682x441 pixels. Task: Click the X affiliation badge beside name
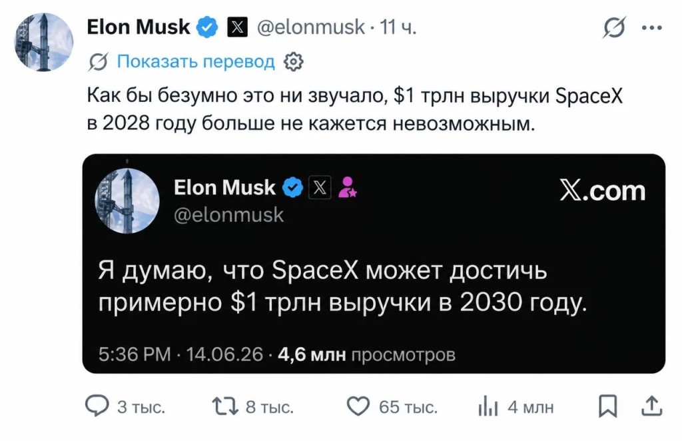coord(238,27)
